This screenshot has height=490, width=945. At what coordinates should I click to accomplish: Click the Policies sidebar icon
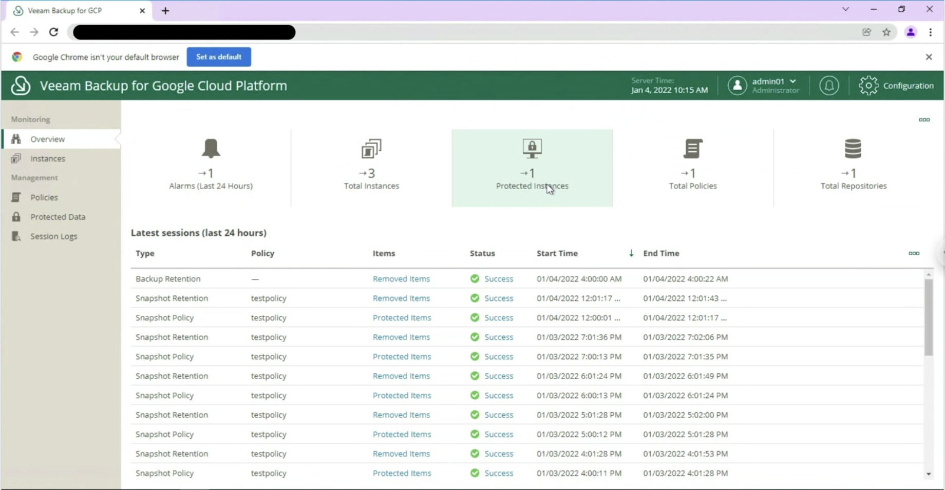(x=16, y=197)
